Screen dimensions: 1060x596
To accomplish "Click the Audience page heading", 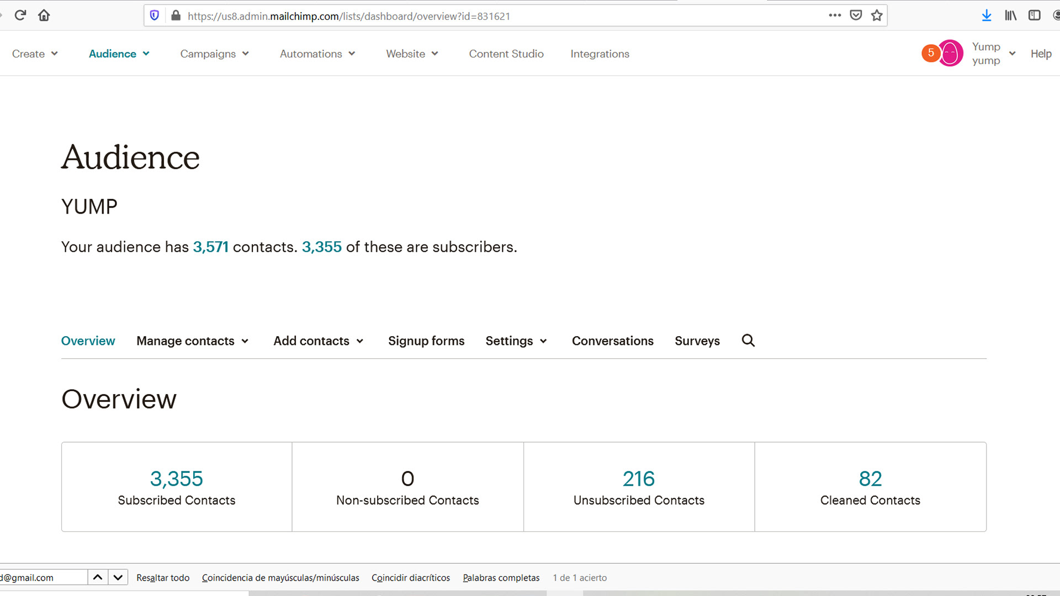I will (130, 157).
